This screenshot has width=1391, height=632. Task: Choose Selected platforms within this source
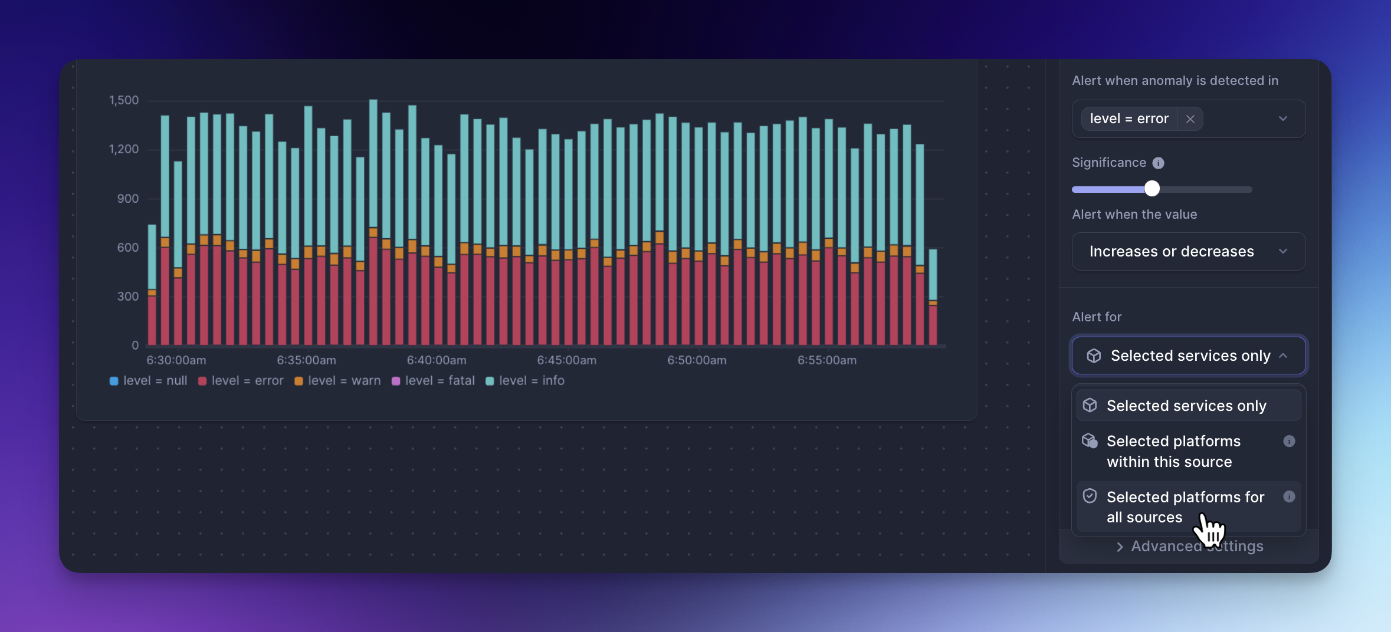[x=1189, y=452]
